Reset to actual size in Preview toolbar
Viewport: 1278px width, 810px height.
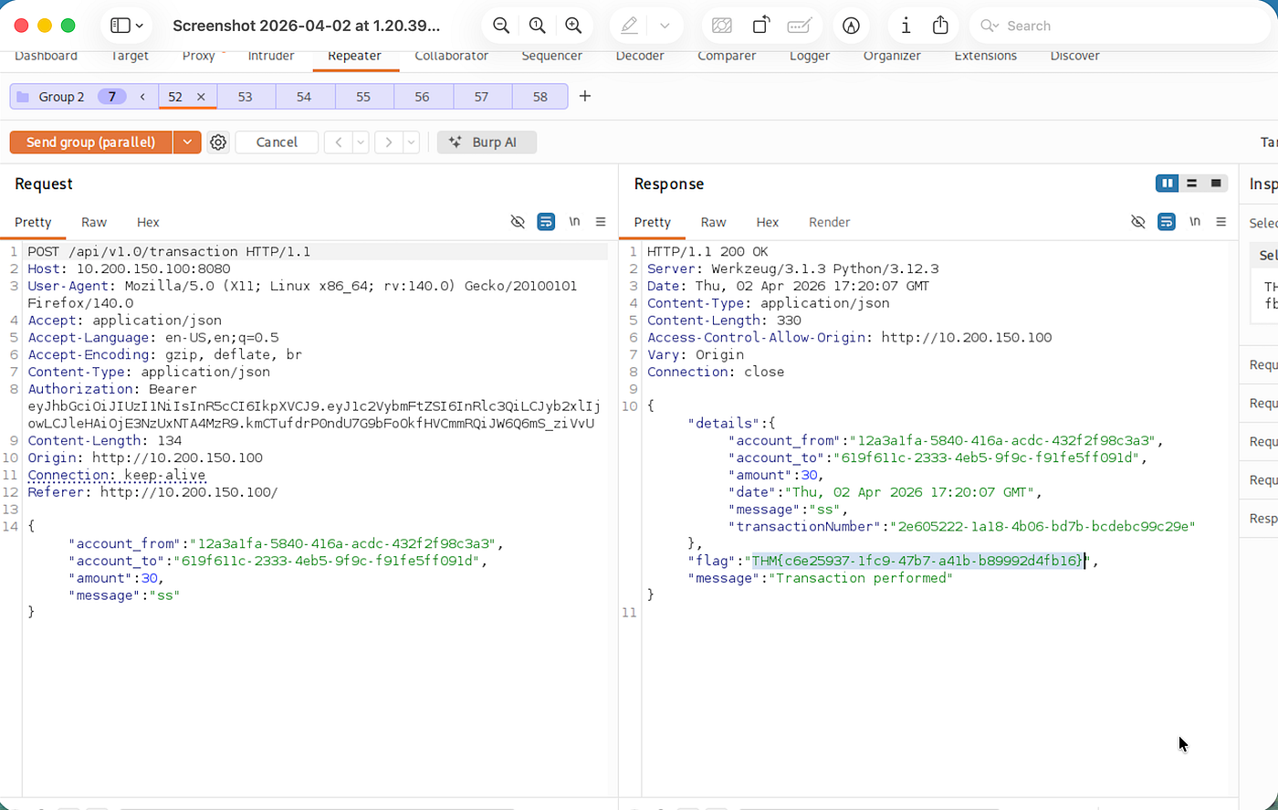(x=538, y=26)
